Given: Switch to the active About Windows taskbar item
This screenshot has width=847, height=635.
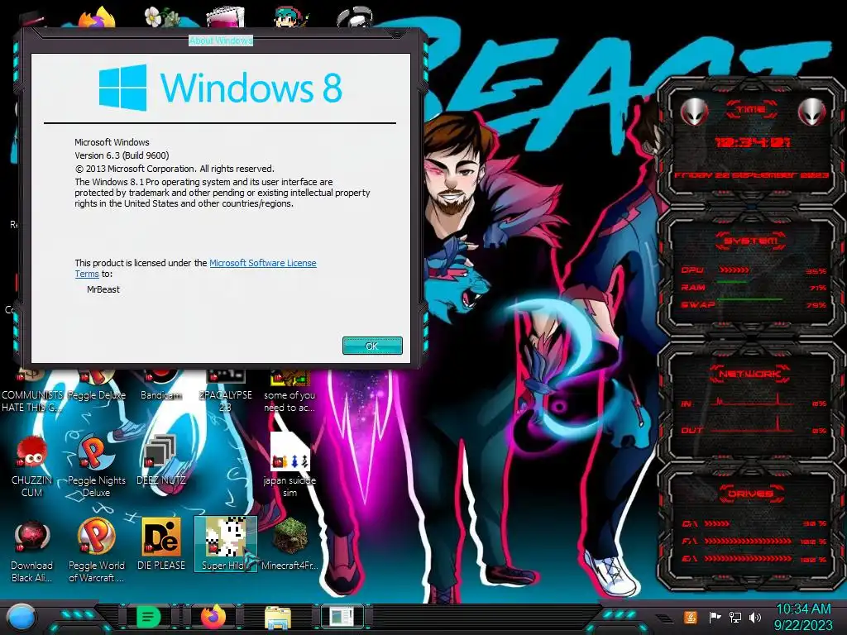Looking at the screenshot, I should tap(342, 617).
